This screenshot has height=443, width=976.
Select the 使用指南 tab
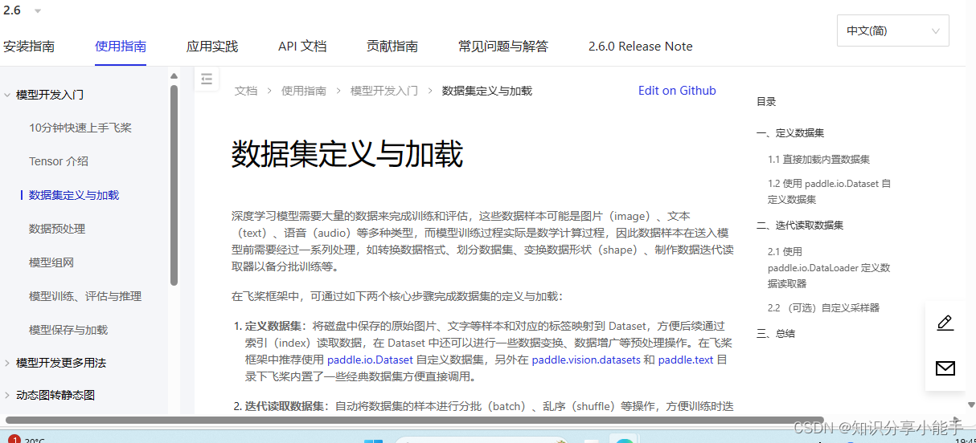[121, 47]
